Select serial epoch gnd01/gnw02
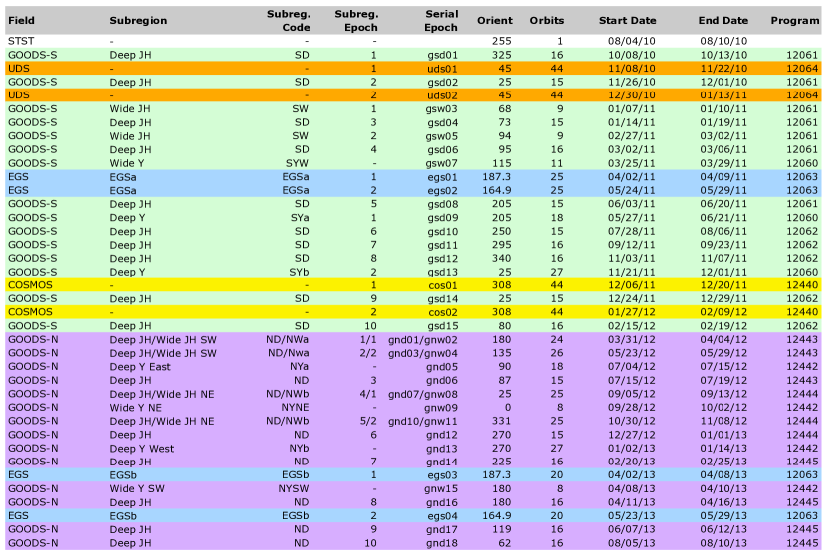The image size is (826, 555). (423, 339)
